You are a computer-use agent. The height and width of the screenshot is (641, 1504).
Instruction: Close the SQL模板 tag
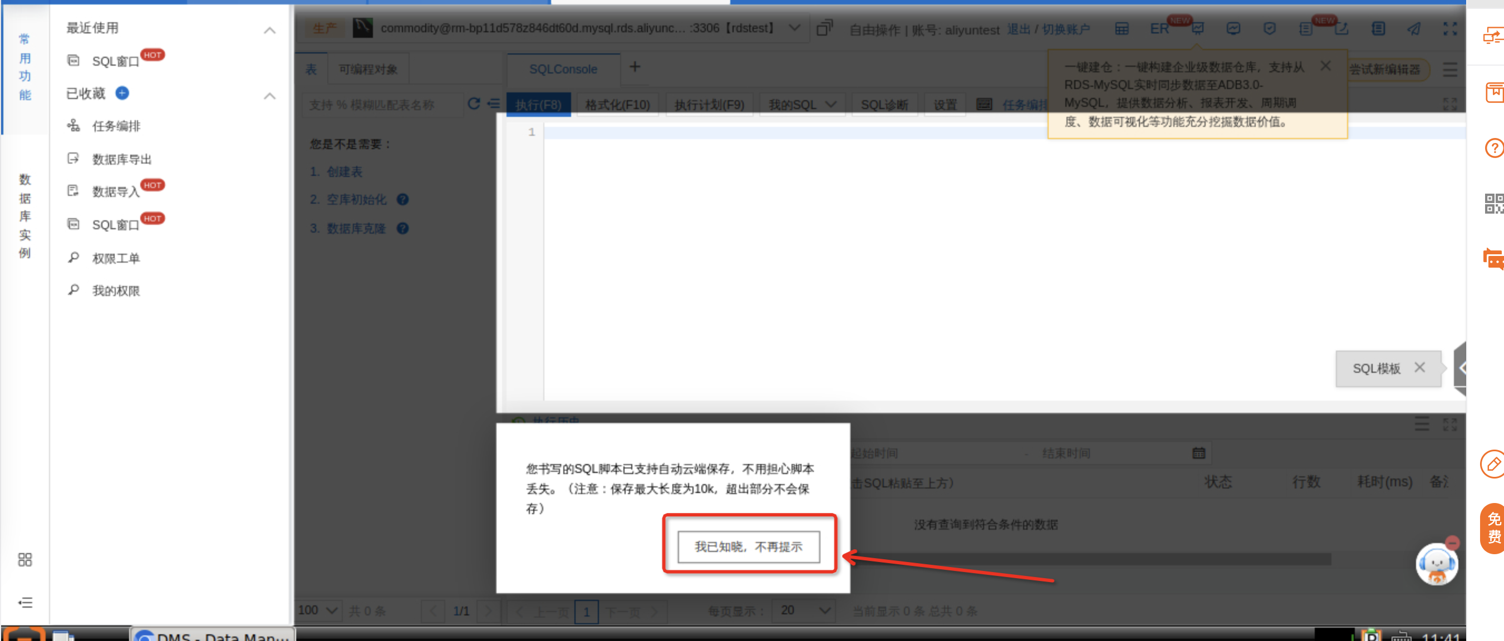(x=1419, y=367)
